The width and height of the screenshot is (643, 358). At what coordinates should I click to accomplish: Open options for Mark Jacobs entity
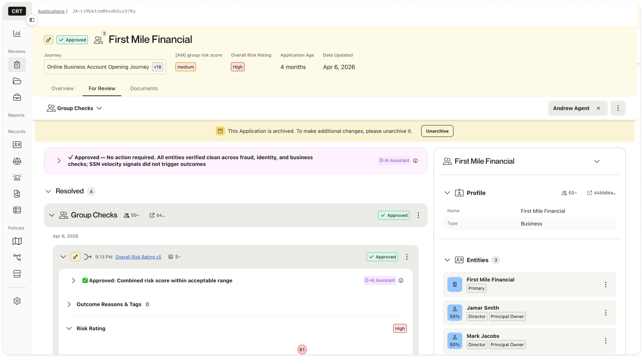tap(605, 341)
